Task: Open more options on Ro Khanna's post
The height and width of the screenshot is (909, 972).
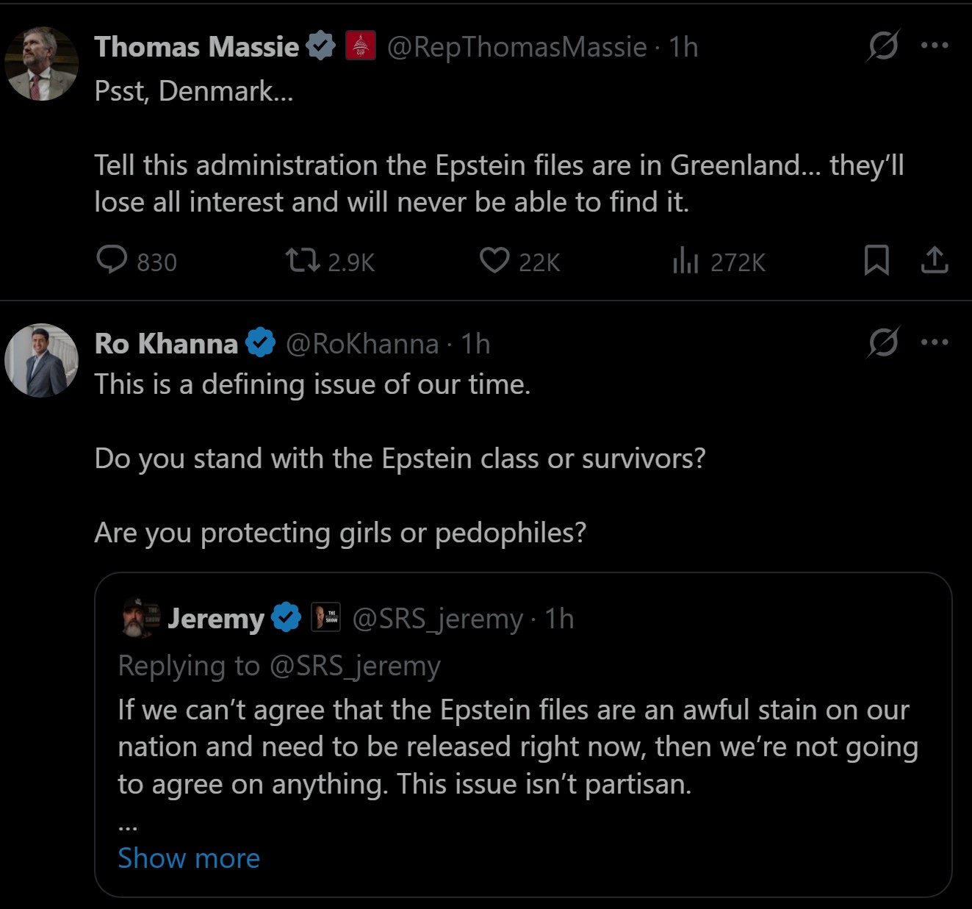Action: click(934, 342)
